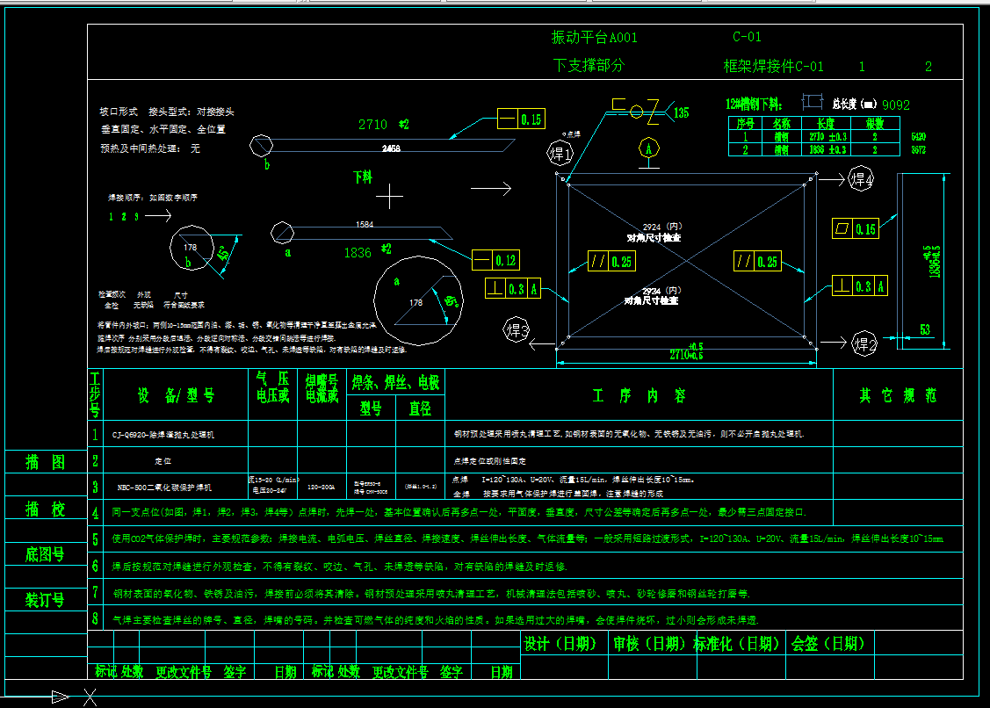Click the datum A circle symbol
The image size is (990, 708).
(649, 147)
